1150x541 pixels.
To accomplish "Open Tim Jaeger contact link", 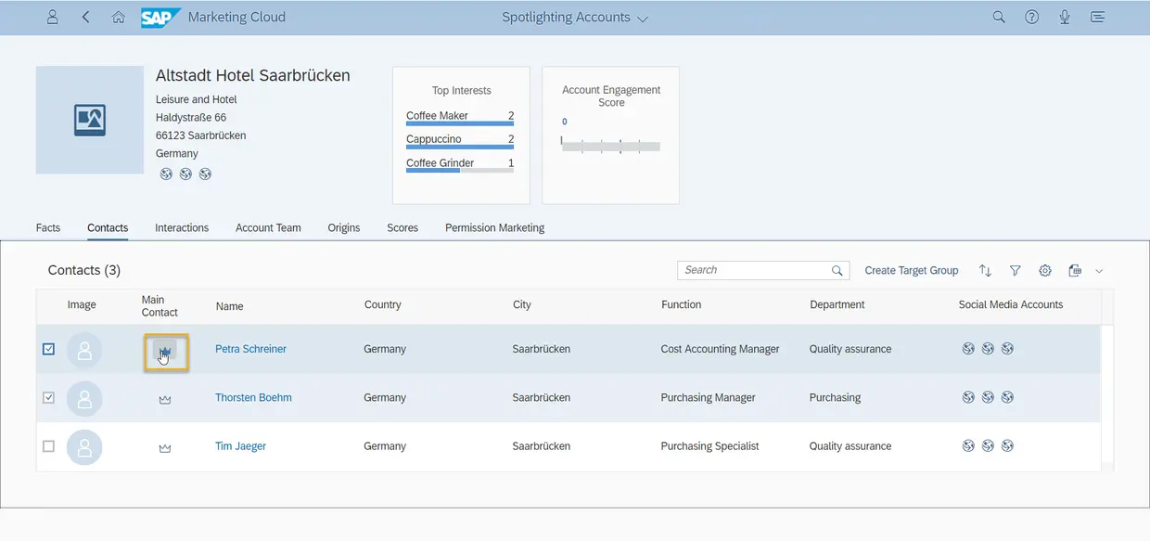I will [240, 446].
